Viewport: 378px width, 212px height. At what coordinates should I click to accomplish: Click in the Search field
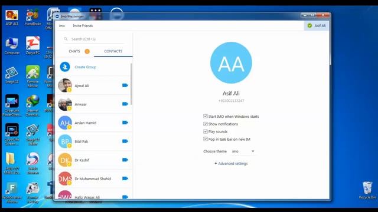point(94,39)
